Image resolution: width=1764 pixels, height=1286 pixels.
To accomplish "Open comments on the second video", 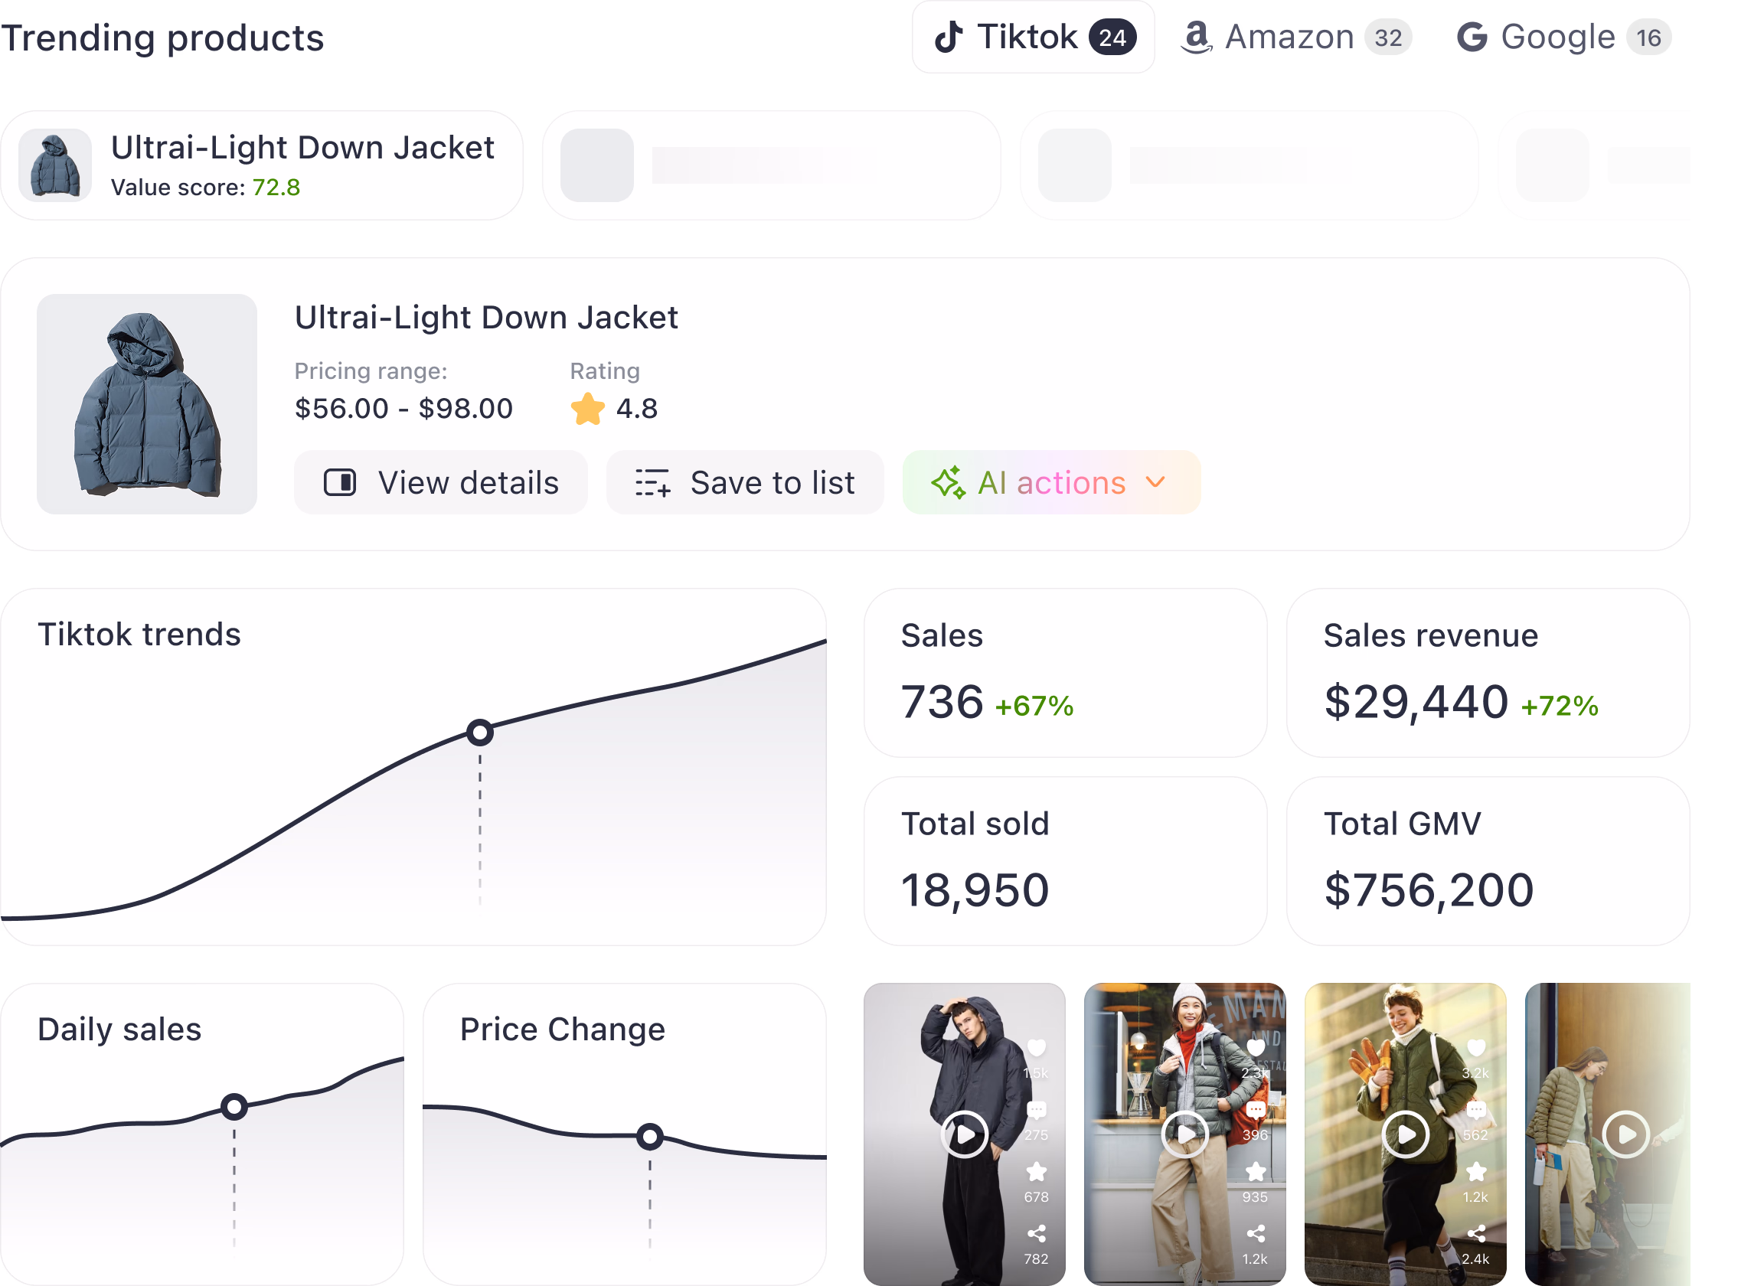I will coord(1256,1109).
